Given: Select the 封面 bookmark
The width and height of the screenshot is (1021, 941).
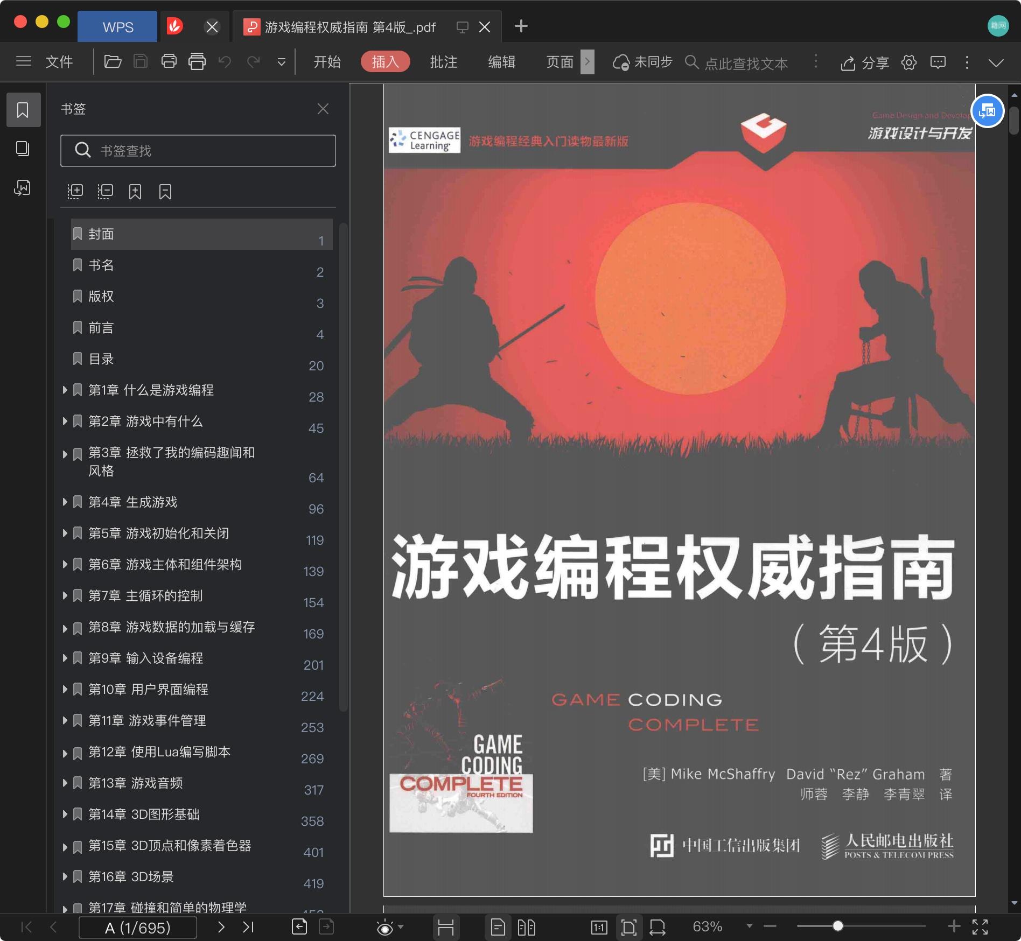Looking at the screenshot, I should coord(201,234).
